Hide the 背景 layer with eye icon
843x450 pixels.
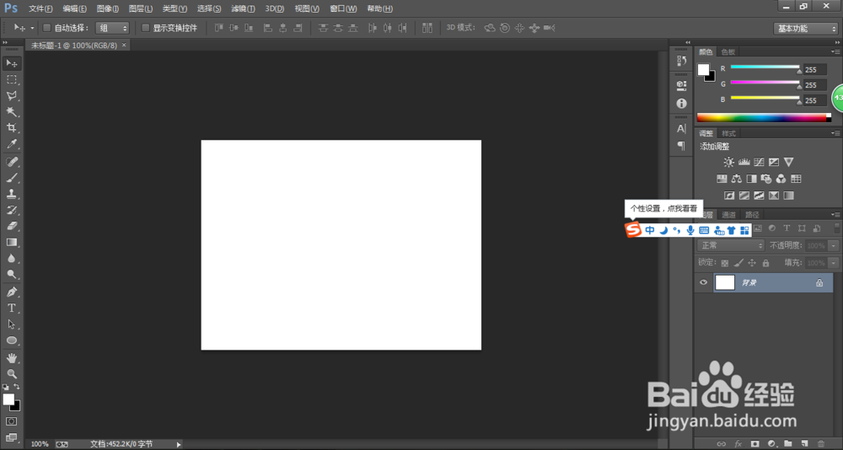click(703, 282)
